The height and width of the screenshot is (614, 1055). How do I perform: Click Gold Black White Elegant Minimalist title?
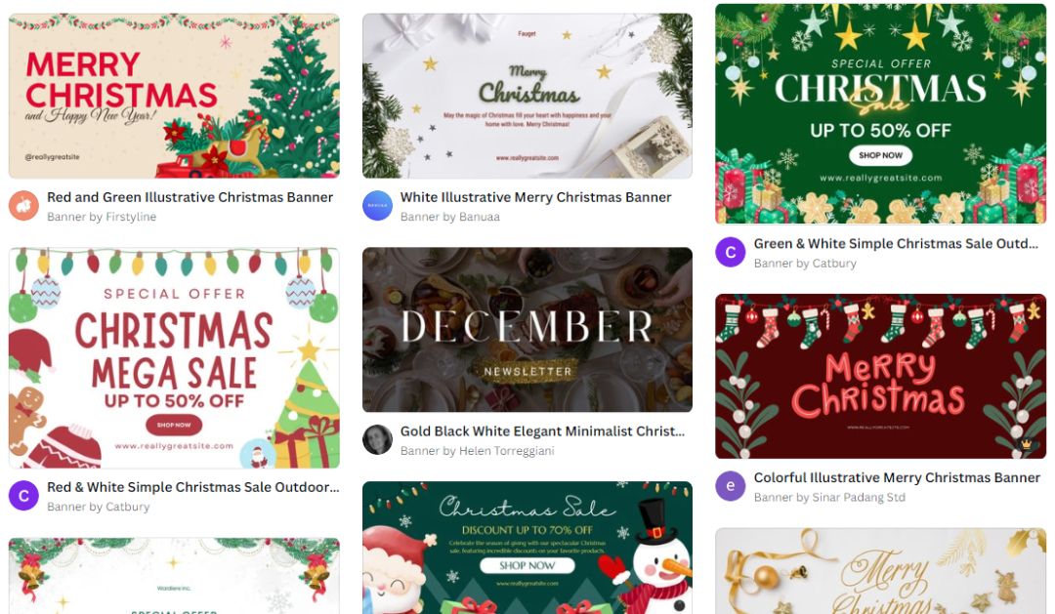click(x=542, y=431)
